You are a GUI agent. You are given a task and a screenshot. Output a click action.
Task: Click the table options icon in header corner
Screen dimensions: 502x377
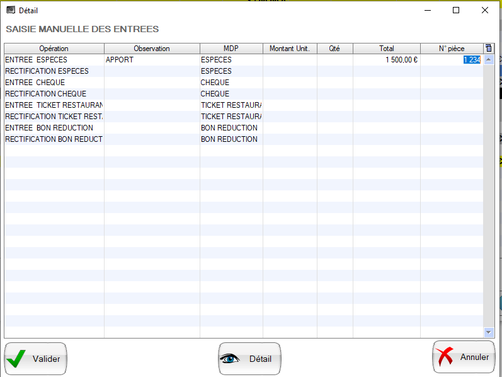click(489, 49)
